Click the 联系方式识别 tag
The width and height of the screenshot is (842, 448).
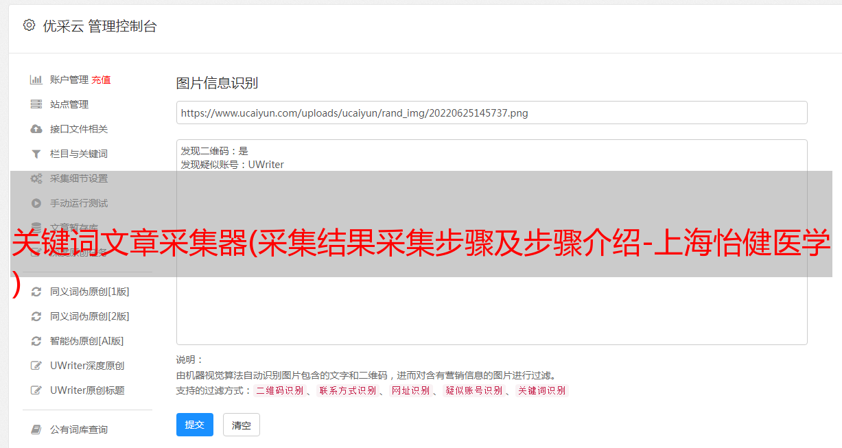pyautogui.click(x=347, y=390)
